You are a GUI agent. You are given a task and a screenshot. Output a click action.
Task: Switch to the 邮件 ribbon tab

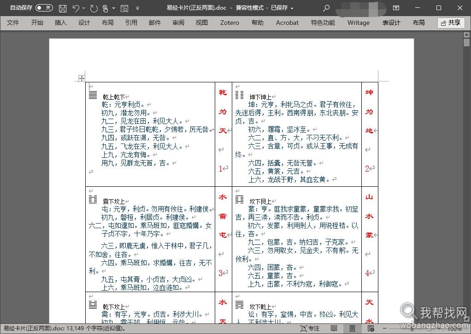[155, 23]
